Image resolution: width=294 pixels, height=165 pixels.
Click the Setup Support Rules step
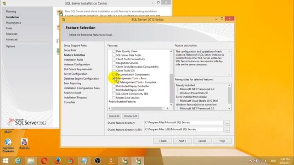tap(75, 45)
